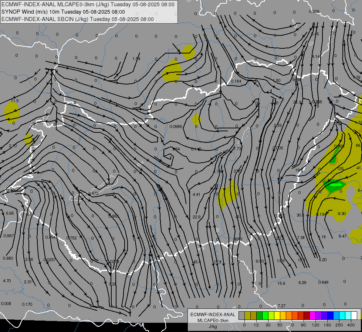
Task: Click legend tick label 90
Action: click(303, 325)
